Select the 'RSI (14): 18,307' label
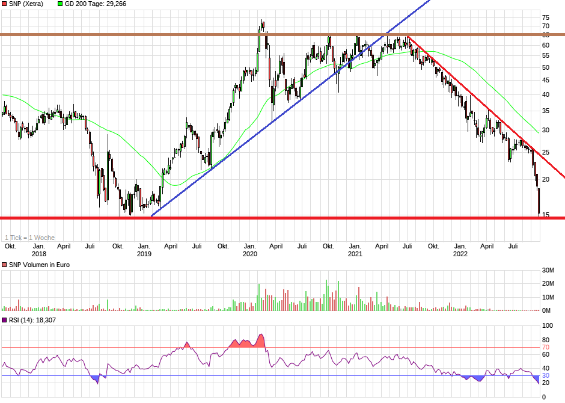This screenshot has height=403, width=565. point(32,320)
